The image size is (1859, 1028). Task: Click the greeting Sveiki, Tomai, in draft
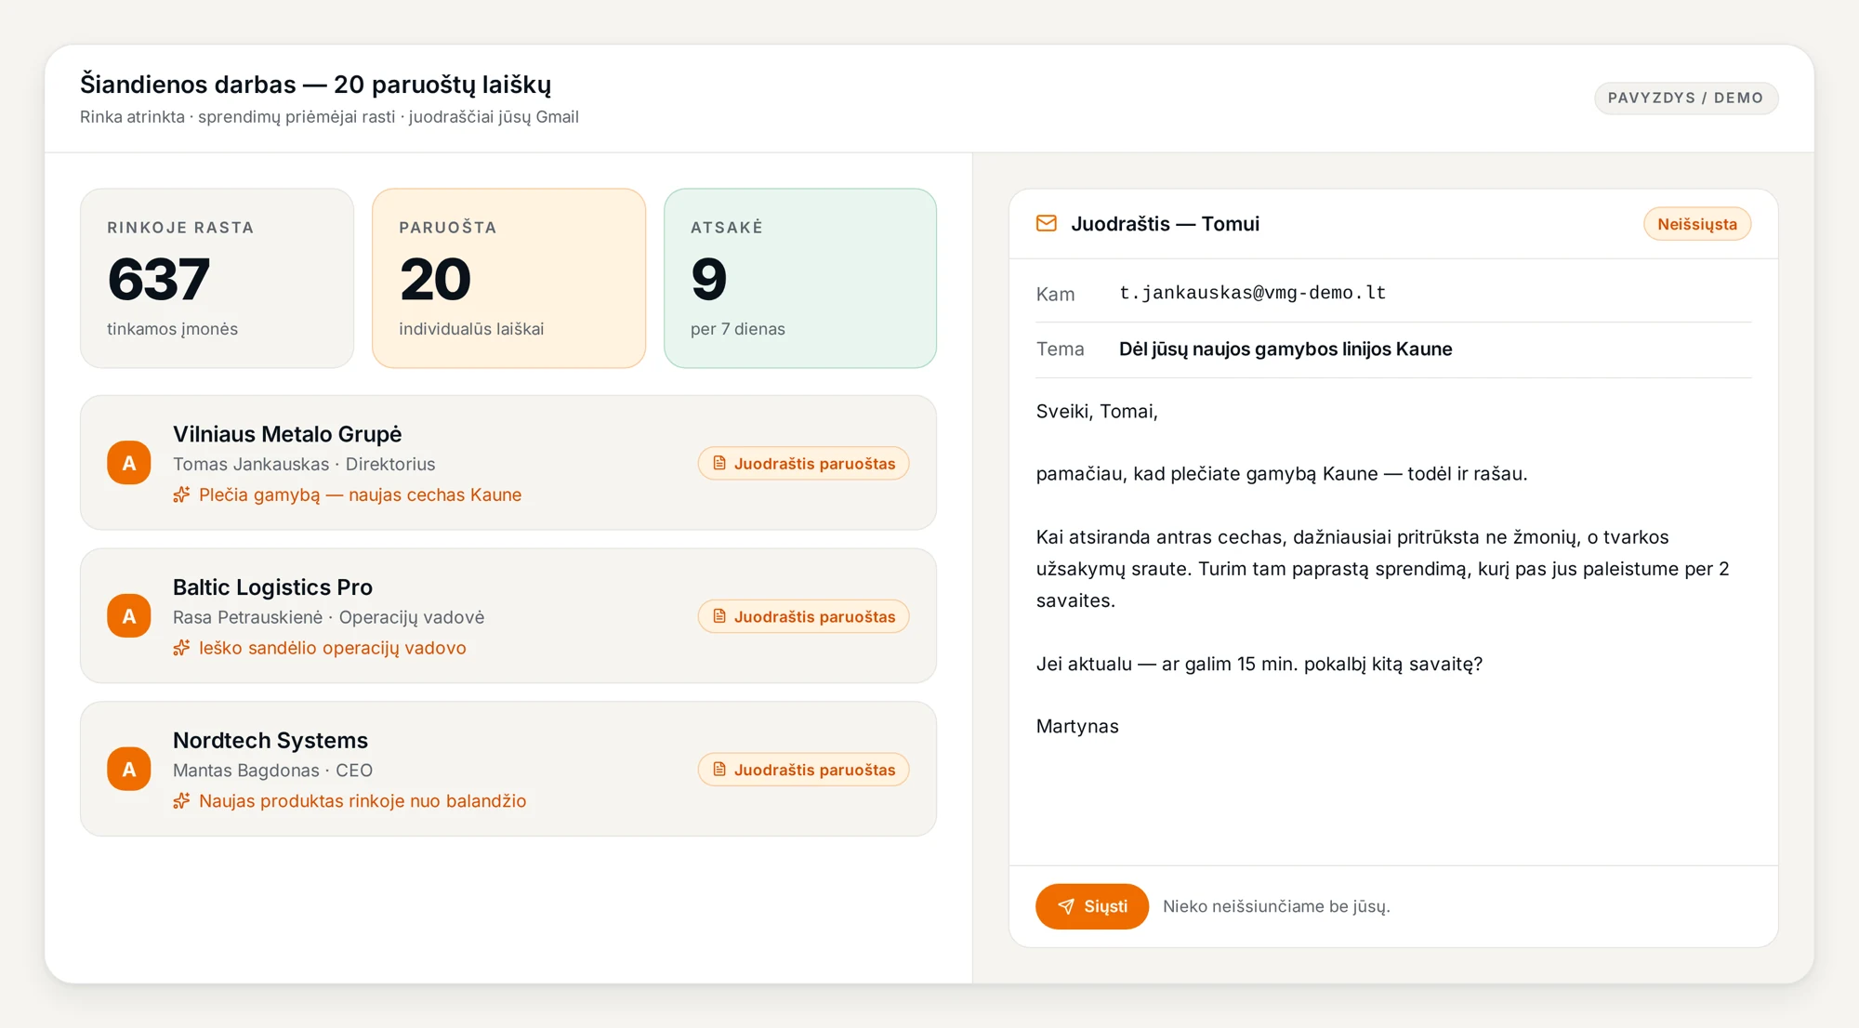point(1097,412)
